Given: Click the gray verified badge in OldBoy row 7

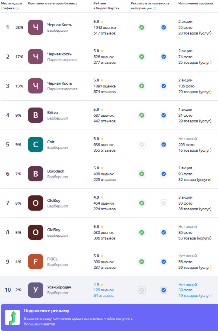Looking at the screenshot, I should tap(164, 203).
